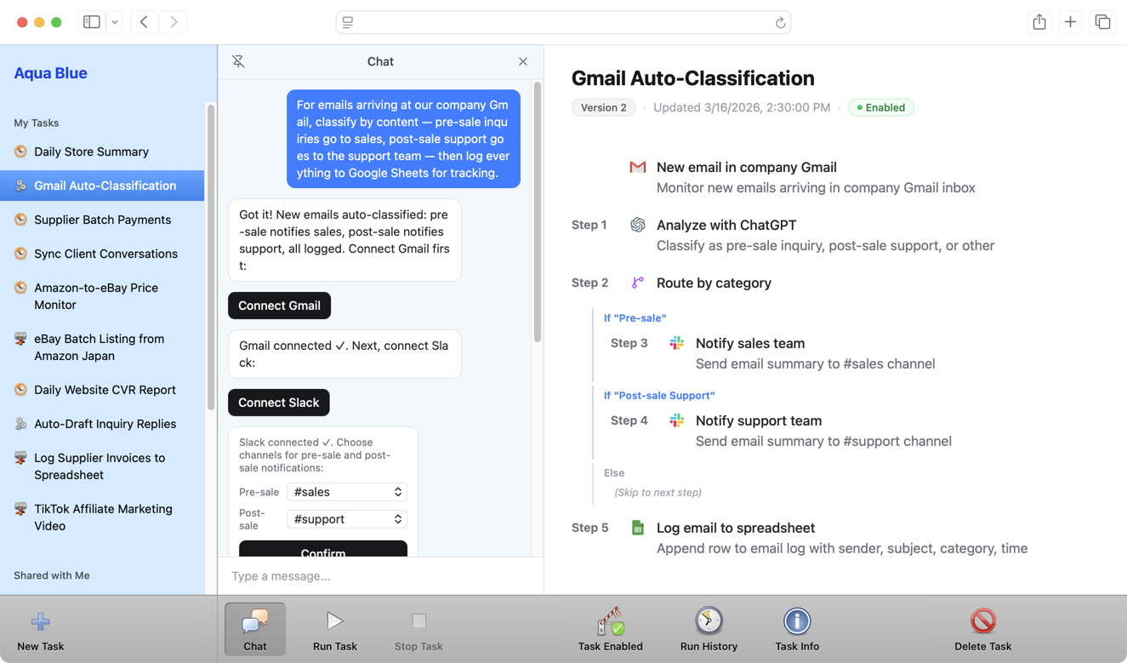
Task: Click the Auto-Draft Inquiry Replies task icon
Action: pyautogui.click(x=20, y=424)
